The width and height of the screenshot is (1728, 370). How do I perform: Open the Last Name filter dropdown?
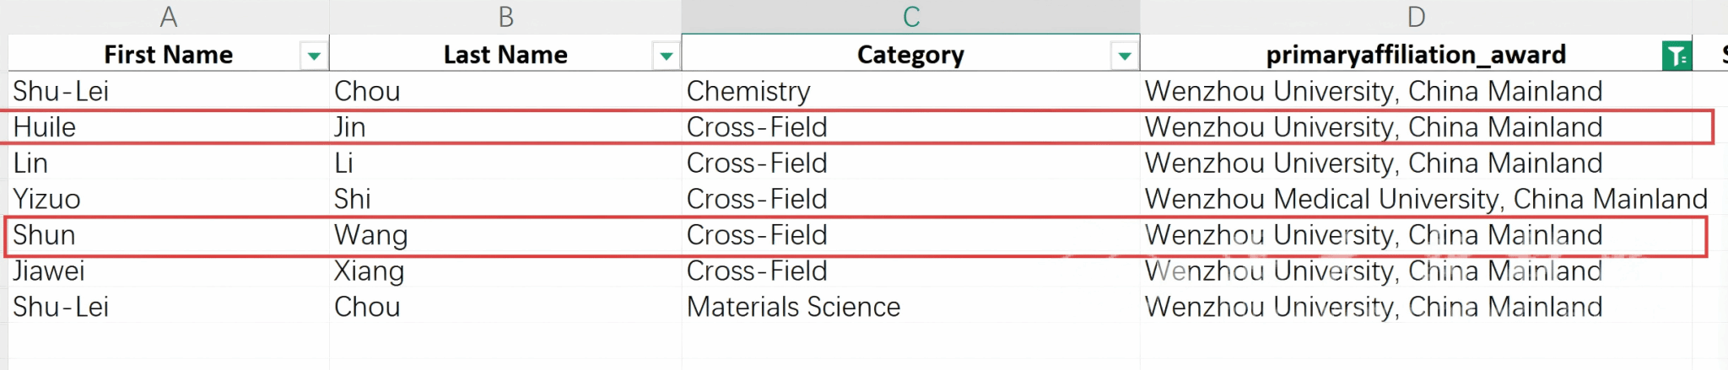[667, 56]
